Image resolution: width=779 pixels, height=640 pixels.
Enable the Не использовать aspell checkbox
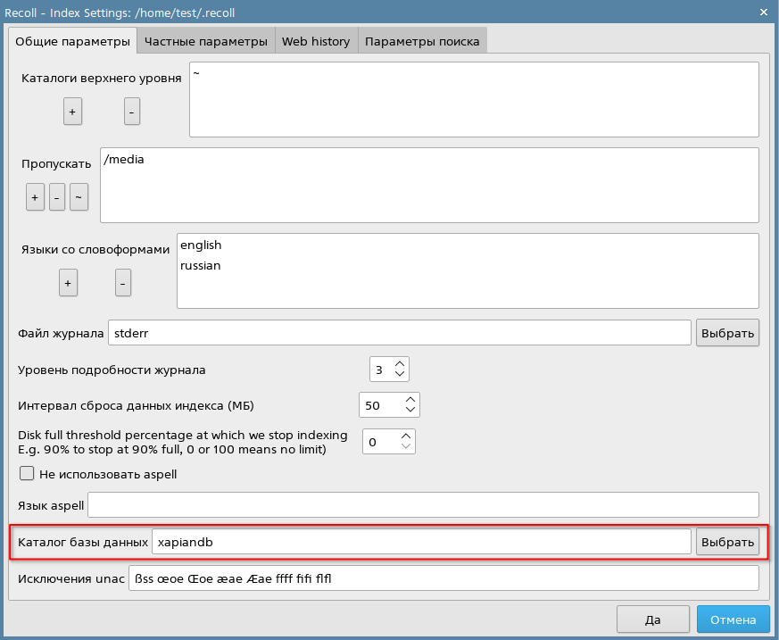coord(27,474)
